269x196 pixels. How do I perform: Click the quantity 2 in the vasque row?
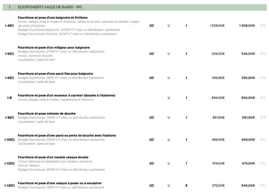(x=186, y=186)
